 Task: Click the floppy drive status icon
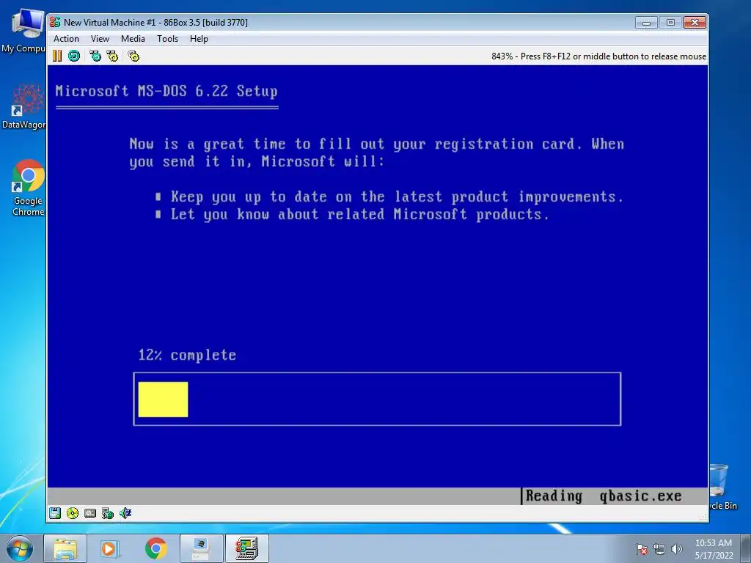pos(55,513)
